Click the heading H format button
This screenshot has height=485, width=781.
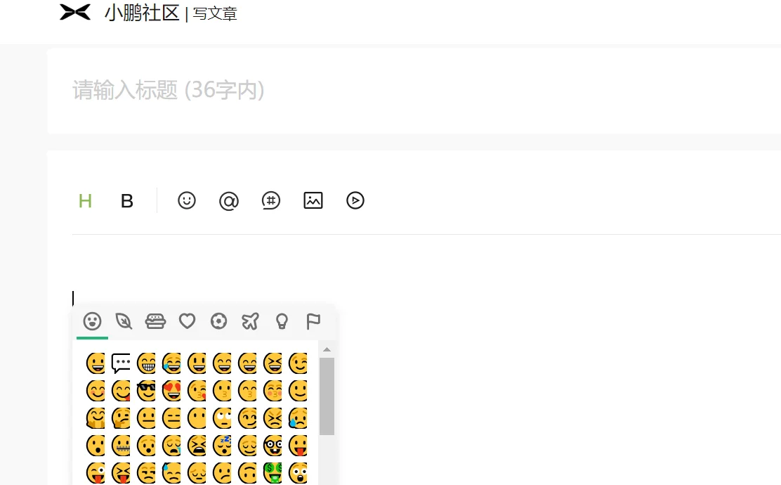[x=85, y=201]
